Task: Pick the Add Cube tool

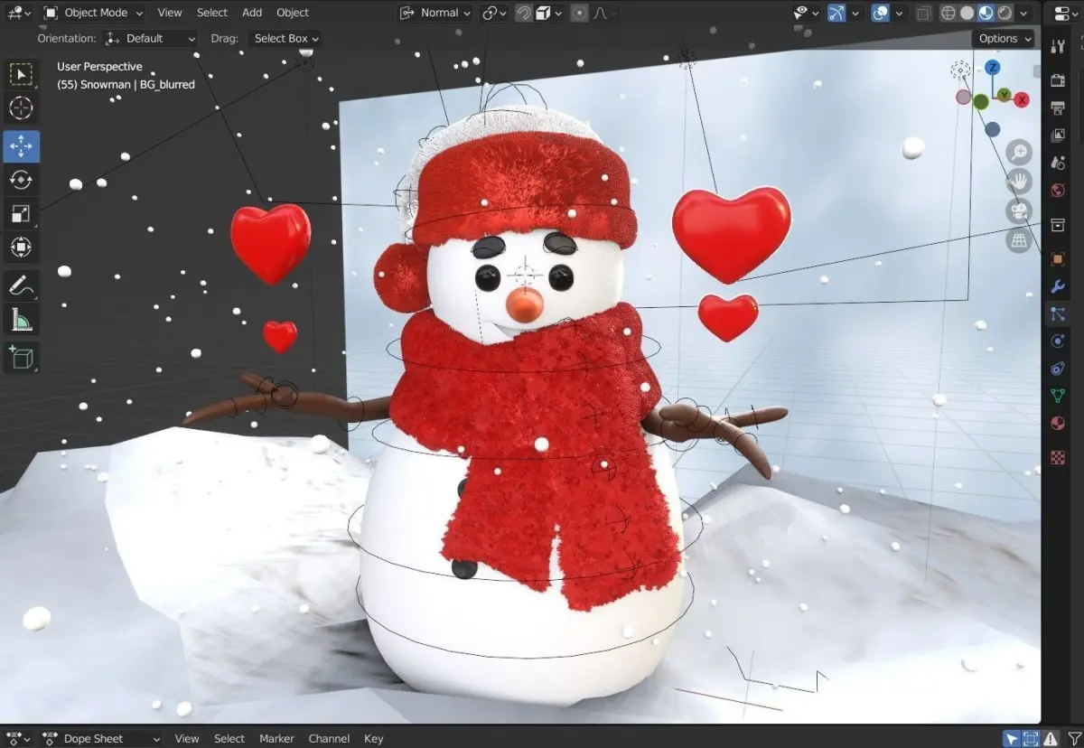Action: 21,358
